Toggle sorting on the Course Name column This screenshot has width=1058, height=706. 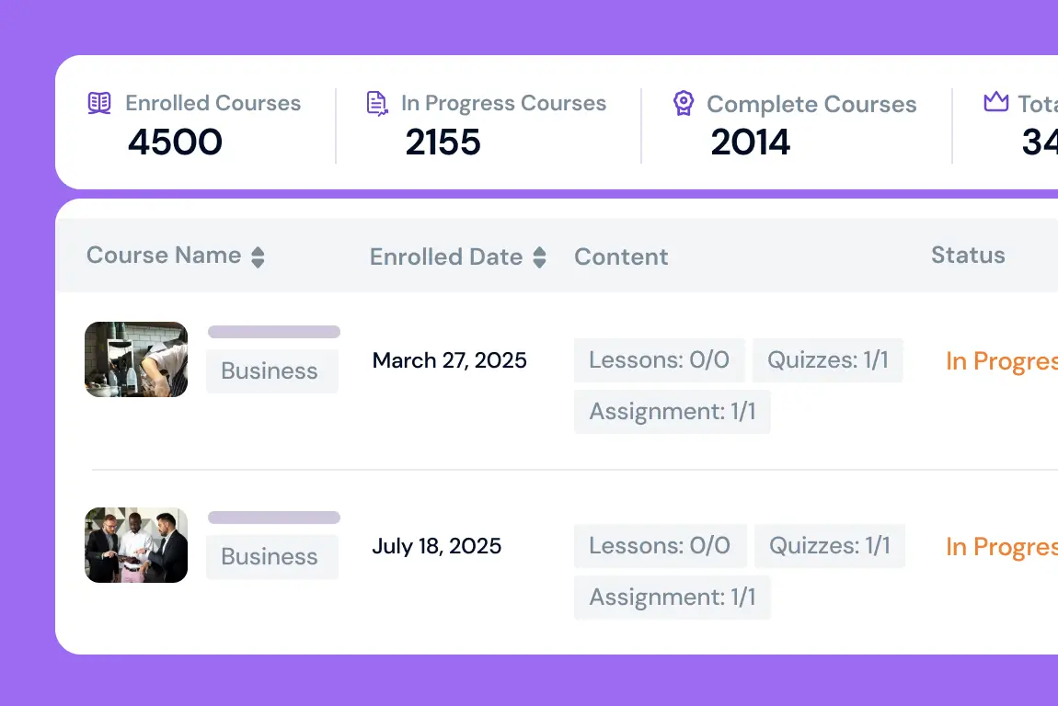258,257
